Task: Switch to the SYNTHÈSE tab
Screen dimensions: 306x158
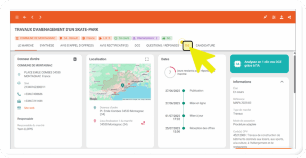Action: pos(47,46)
